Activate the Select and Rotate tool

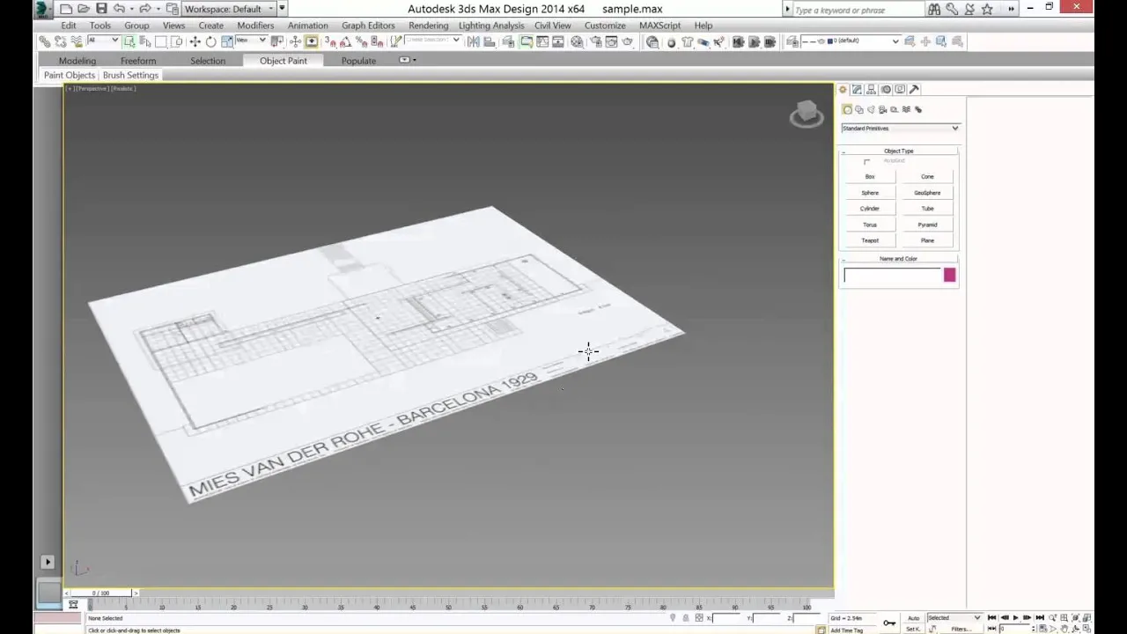(x=210, y=41)
